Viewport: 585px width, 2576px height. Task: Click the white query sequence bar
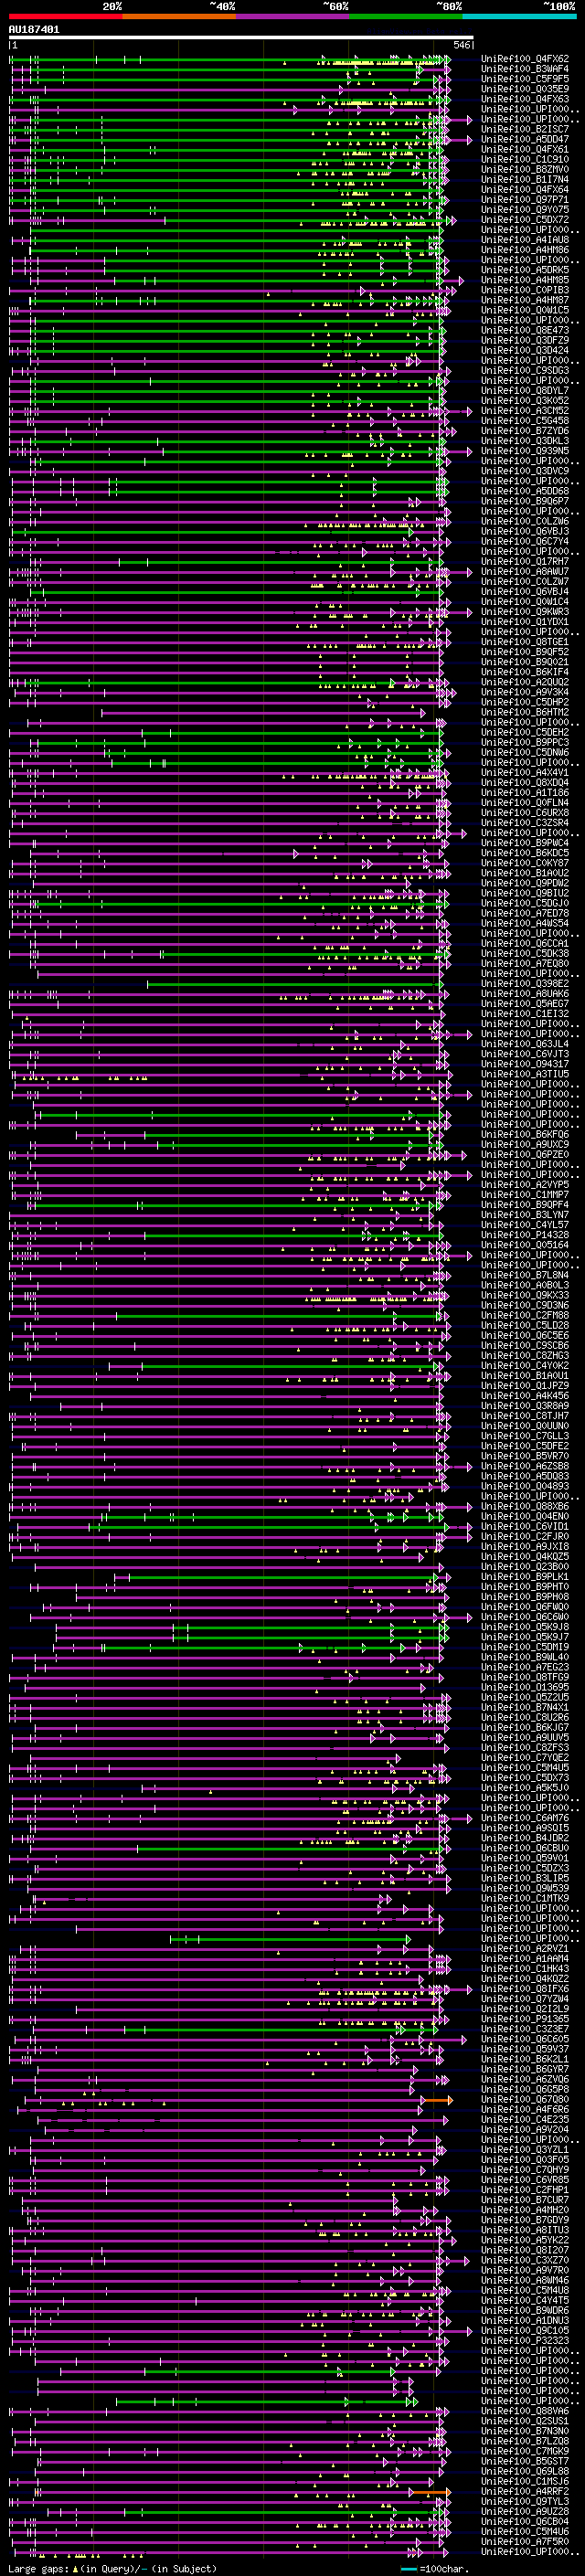(x=241, y=37)
